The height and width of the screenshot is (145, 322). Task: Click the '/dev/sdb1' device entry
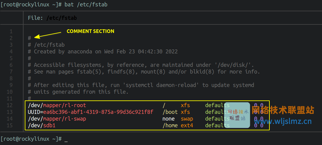[x=42, y=125]
